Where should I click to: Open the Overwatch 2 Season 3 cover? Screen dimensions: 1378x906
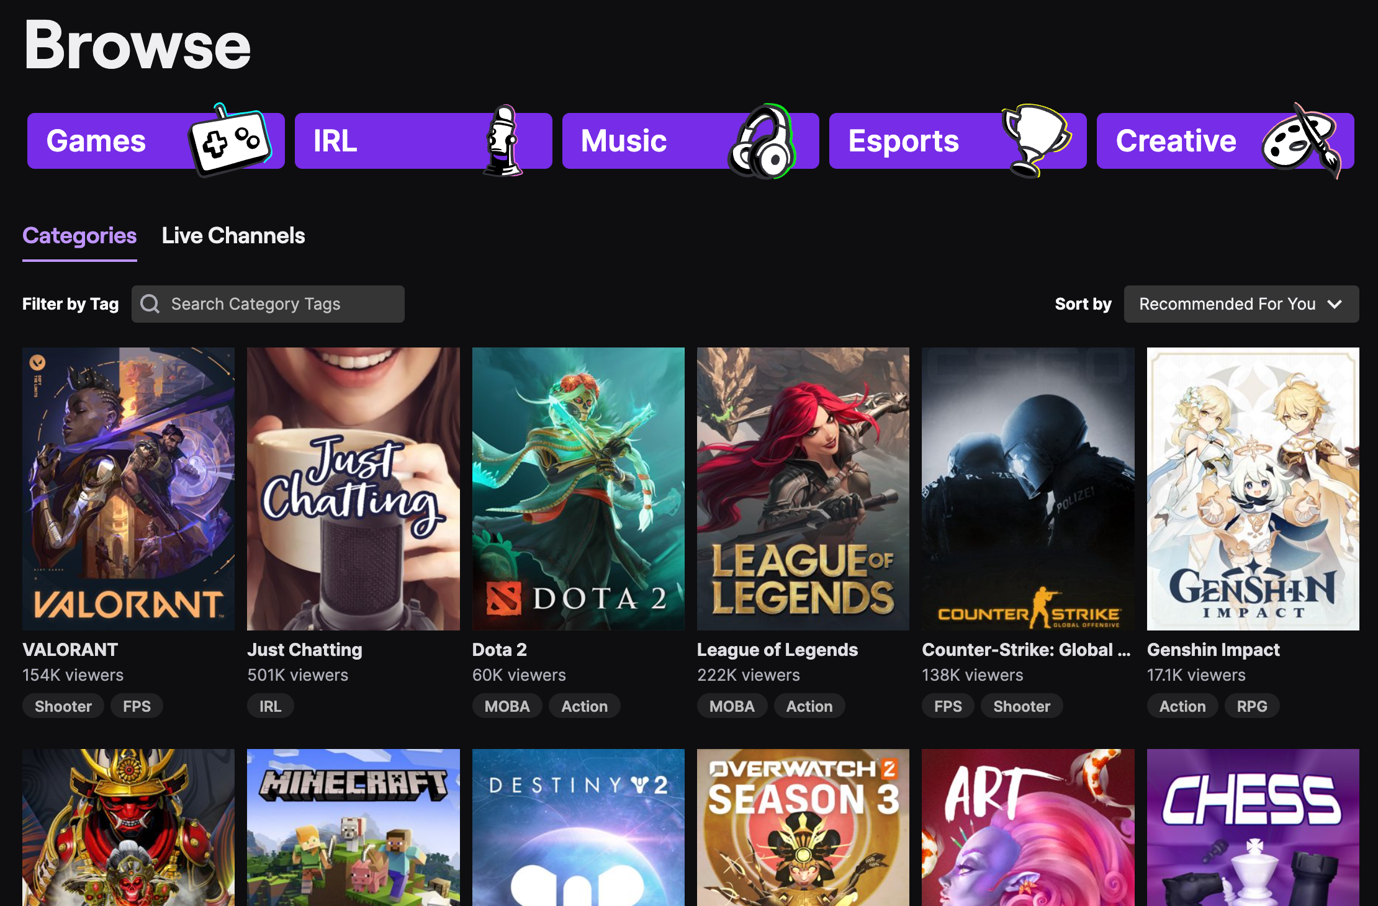point(803,827)
